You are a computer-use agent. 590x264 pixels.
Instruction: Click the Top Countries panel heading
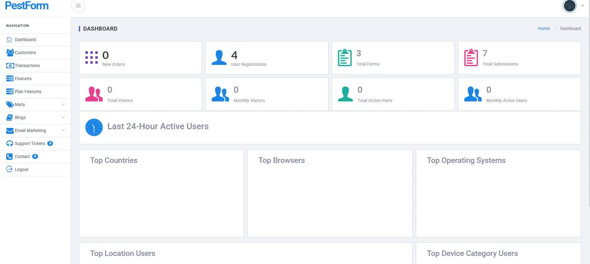114,160
